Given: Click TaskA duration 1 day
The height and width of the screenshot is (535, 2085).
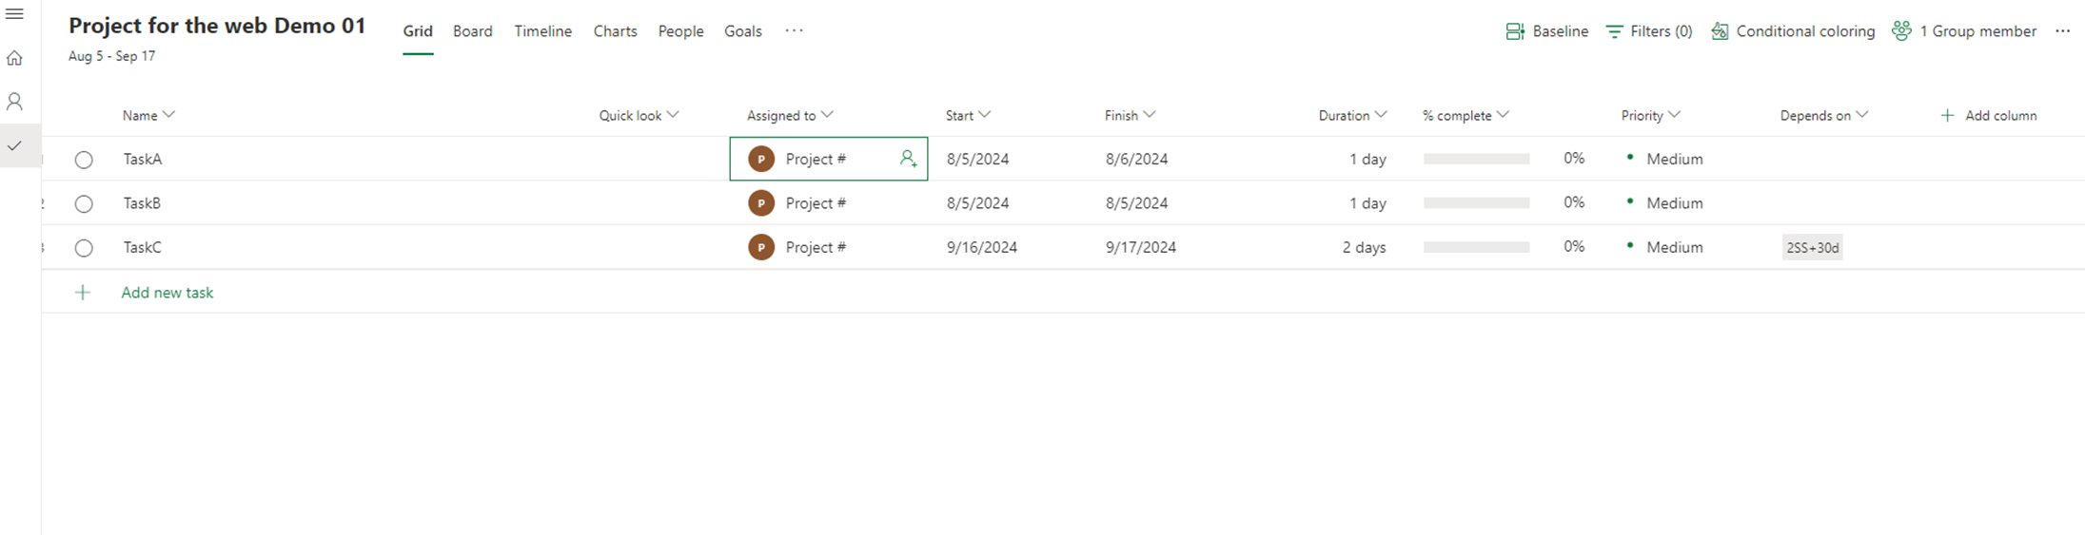Looking at the screenshot, I should click(1367, 159).
